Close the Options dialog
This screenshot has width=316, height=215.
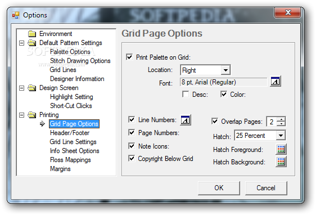(x=287, y=12)
